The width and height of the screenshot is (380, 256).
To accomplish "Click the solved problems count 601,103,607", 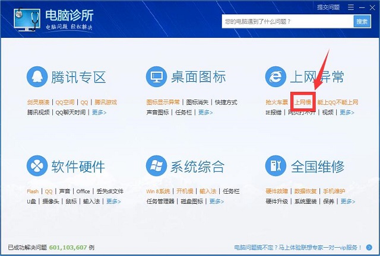I will point(68,248).
